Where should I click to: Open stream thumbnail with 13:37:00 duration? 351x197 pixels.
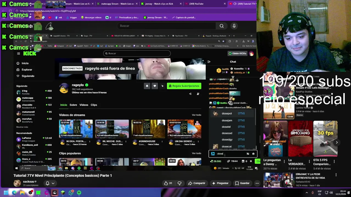click(76, 129)
